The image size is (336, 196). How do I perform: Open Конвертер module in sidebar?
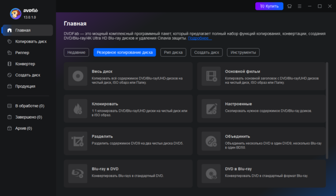coord(27,64)
